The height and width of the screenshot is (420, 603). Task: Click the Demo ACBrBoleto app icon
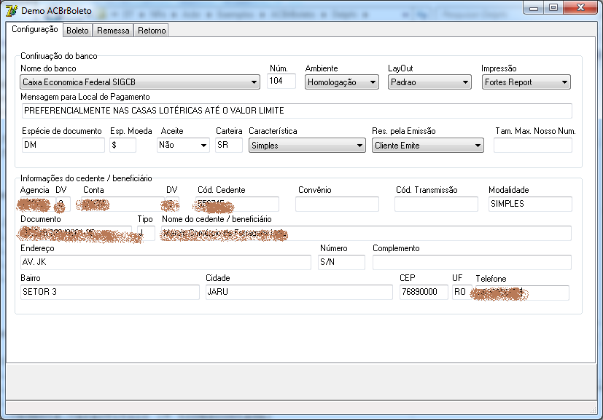[12, 11]
